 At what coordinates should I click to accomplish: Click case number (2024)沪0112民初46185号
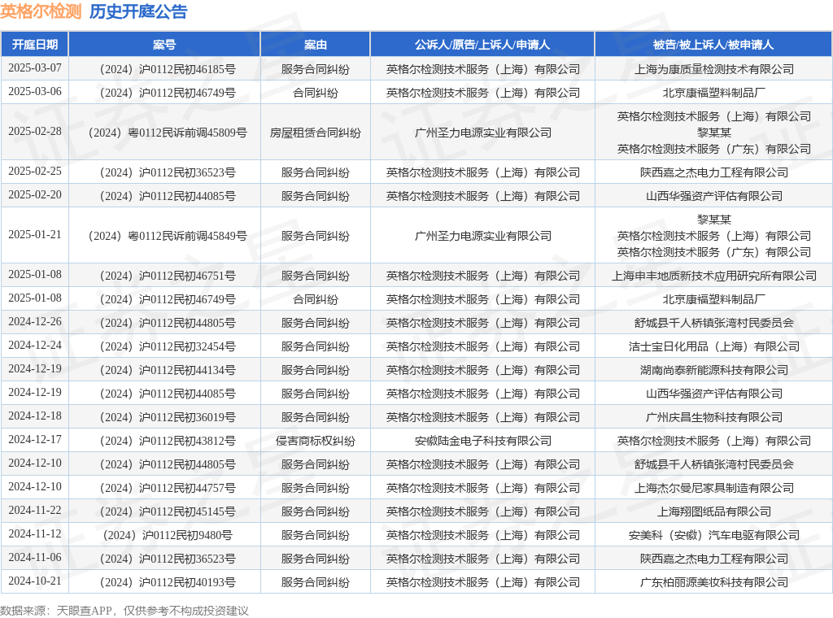click(x=168, y=69)
